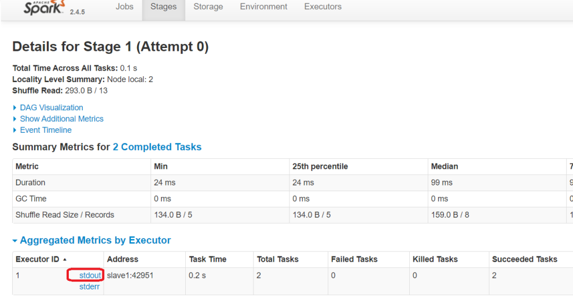Image resolution: width=573 pixels, height=301 pixels.
Task: Sort executors by Address column
Action: click(x=123, y=259)
